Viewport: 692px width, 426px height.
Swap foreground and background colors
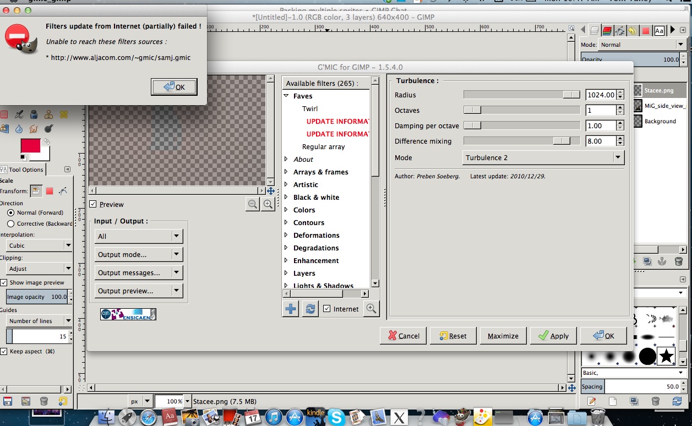[x=47, y=141]
